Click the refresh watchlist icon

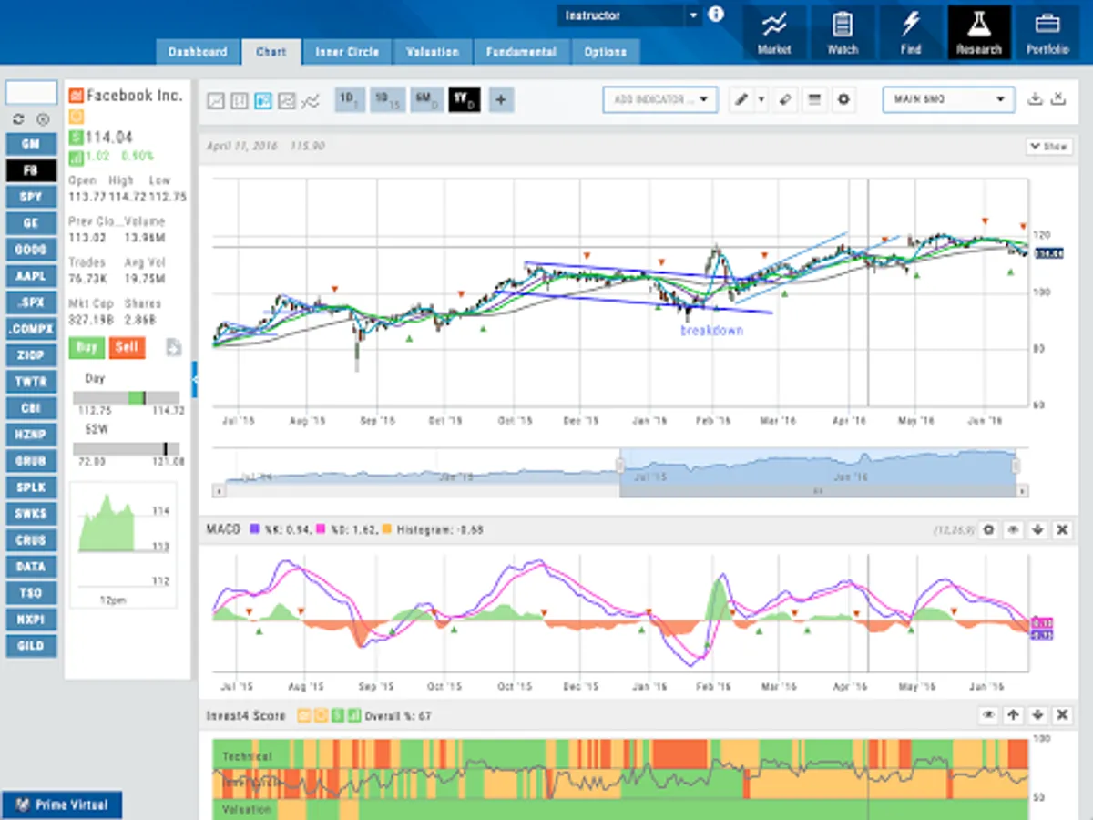pos(18,119)
